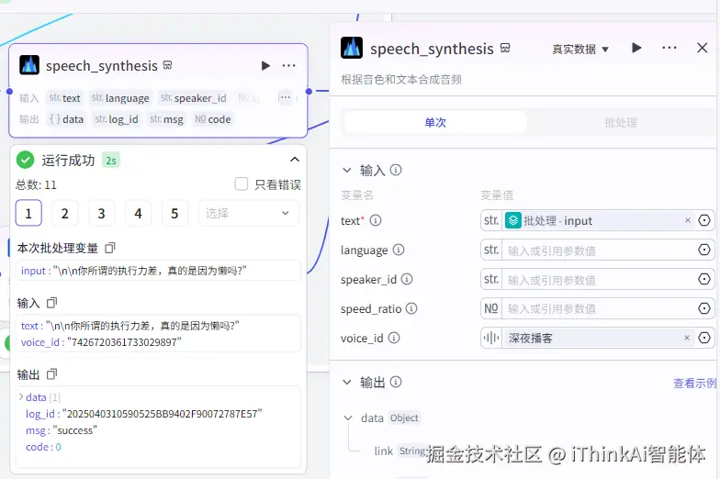Close the speech_synthesis settings panel
This screenshot has height=479, width=720.
[x=702, y=48]
